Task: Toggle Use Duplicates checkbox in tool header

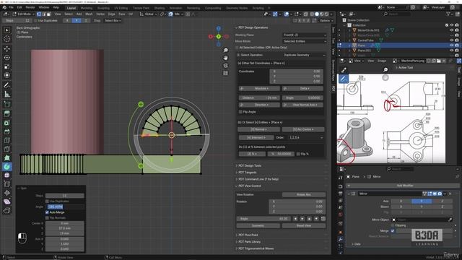Action: tap(35, 21)
